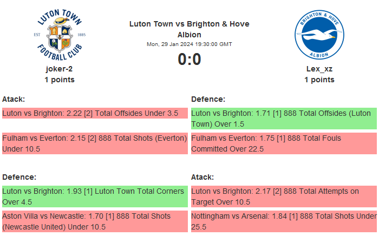The height and width of the screenshot is (249, 379).
Task: Click the top-right Defence section header
Action: click(x=208, y=99)
